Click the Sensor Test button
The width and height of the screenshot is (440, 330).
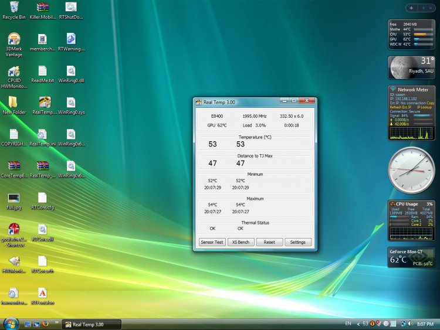[x=212, y=242]
